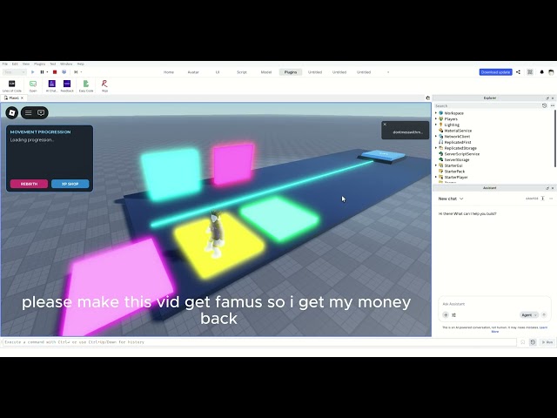The height and width of the screenshot is (418, 557).
Task: Click the command bar input field
Action: (259, 342)
